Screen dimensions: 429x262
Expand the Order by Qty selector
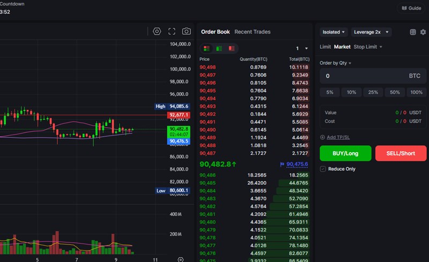[335, 63]
